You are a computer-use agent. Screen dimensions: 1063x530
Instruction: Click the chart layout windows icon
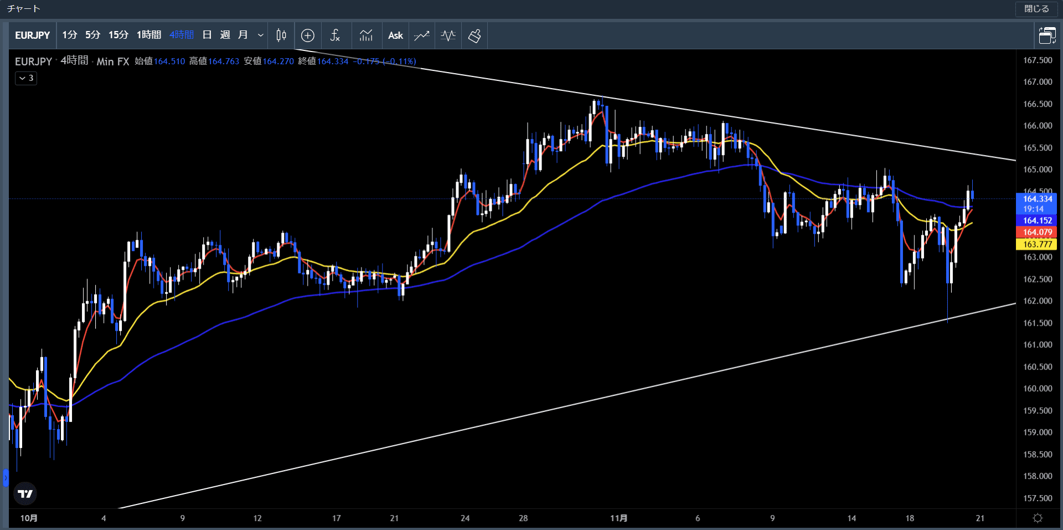coord(1047,35)
